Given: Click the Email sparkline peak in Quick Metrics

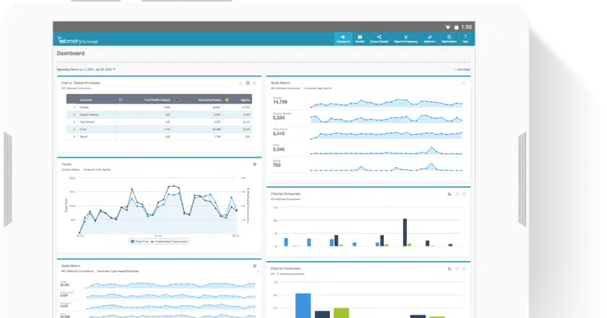Looking at the screenshot, I should [431, 148].
